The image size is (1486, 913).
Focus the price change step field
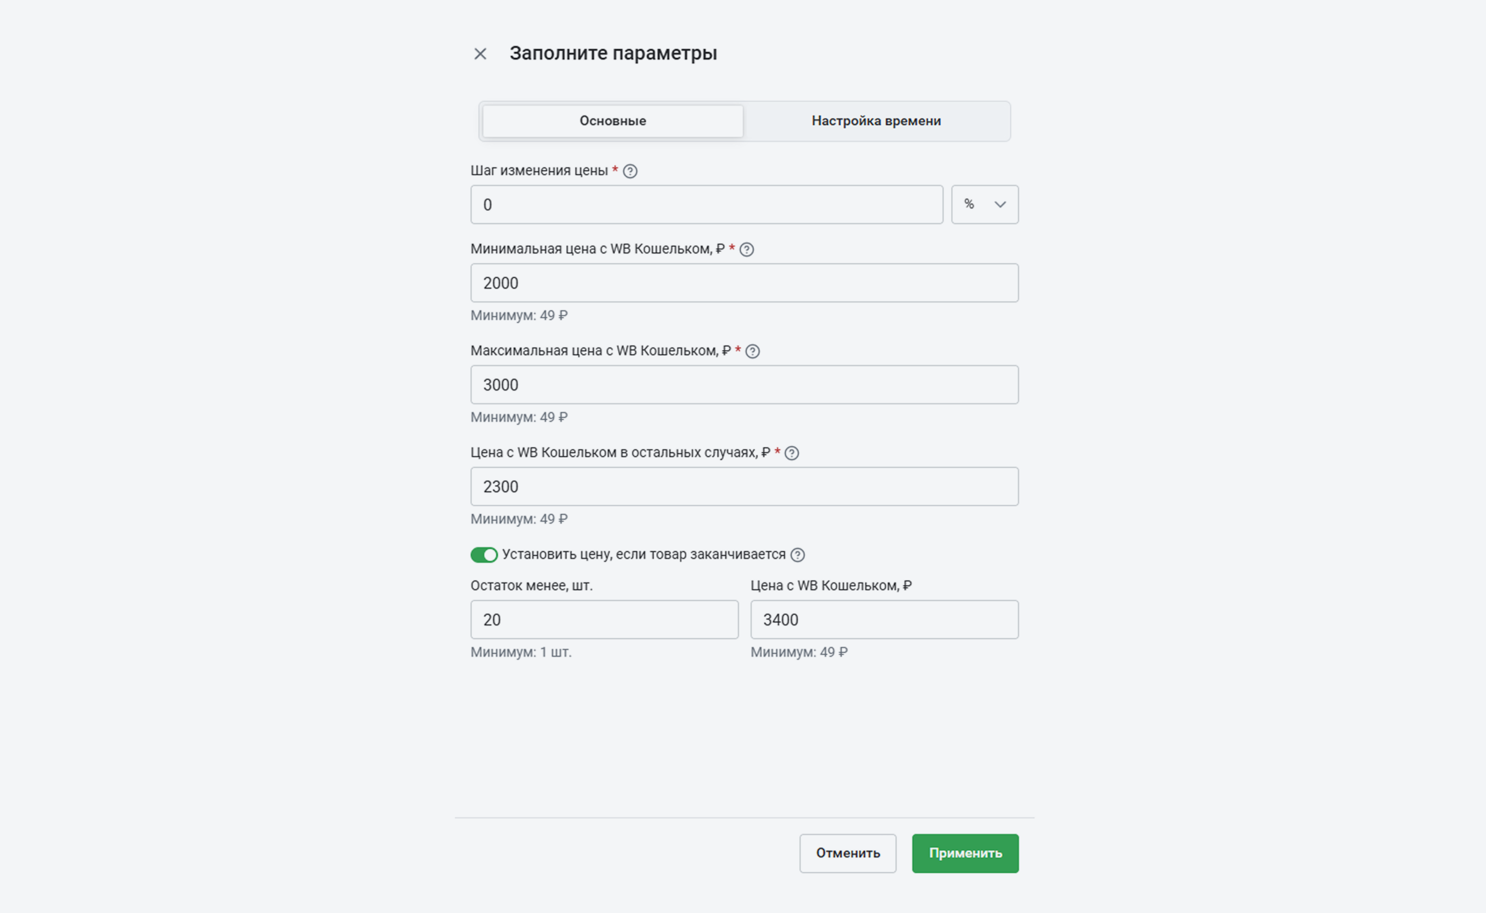[x=706, y=205]
